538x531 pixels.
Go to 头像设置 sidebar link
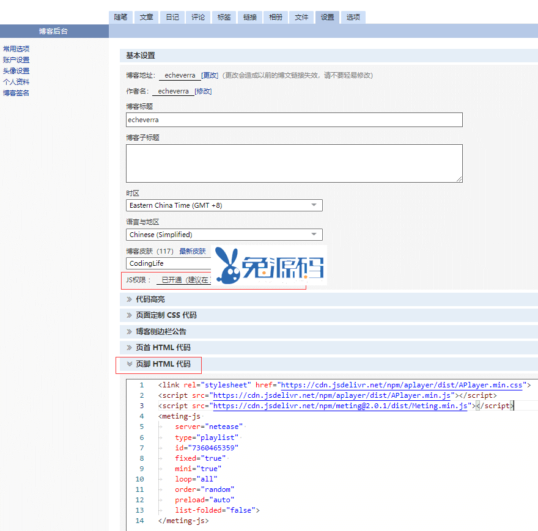(x=16, y=71)
